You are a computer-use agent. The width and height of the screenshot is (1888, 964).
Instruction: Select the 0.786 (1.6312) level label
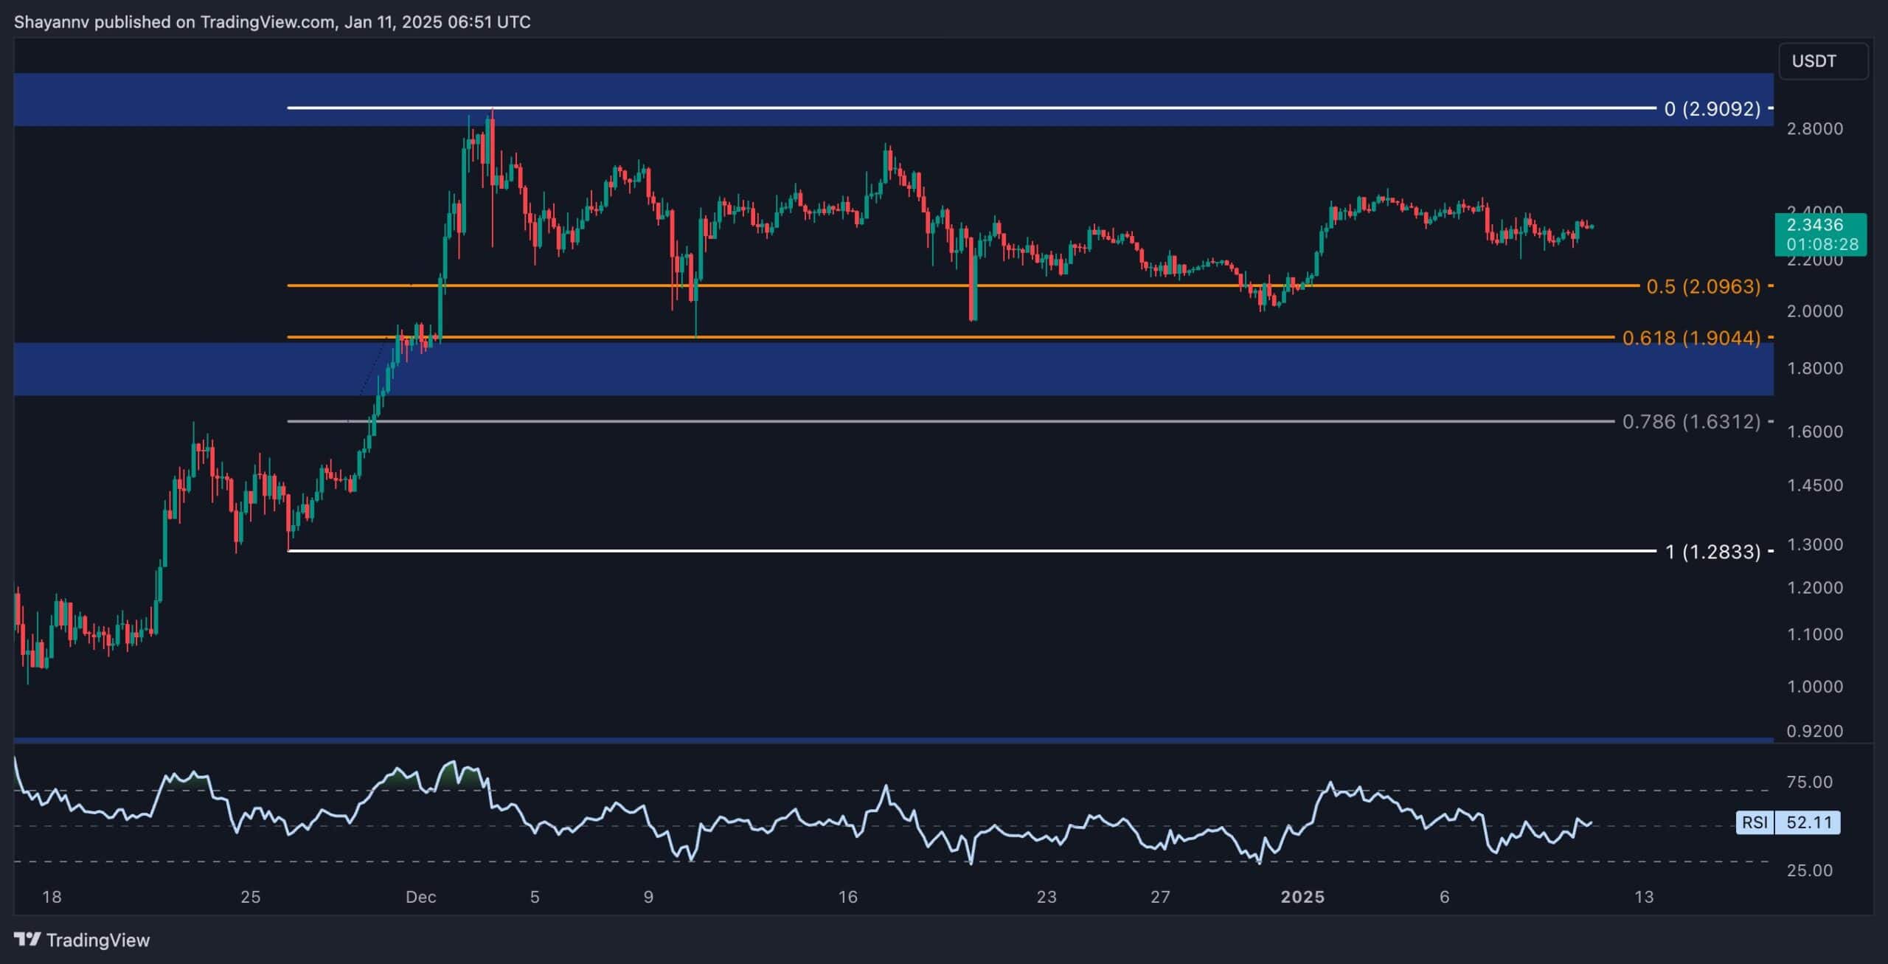click(1692, 422)
